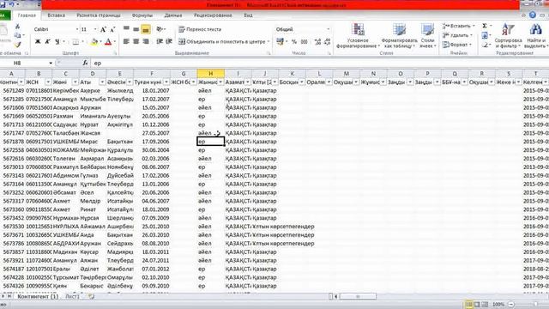Click the decrease indent icon
This screenshot has height=309, width=549.
click(x=160, y=42)
